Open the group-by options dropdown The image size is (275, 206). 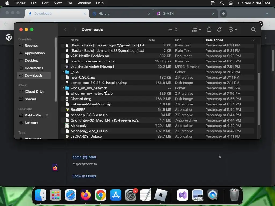196,30
